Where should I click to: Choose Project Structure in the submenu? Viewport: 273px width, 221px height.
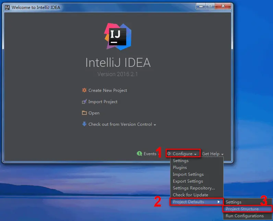[248, 209]
